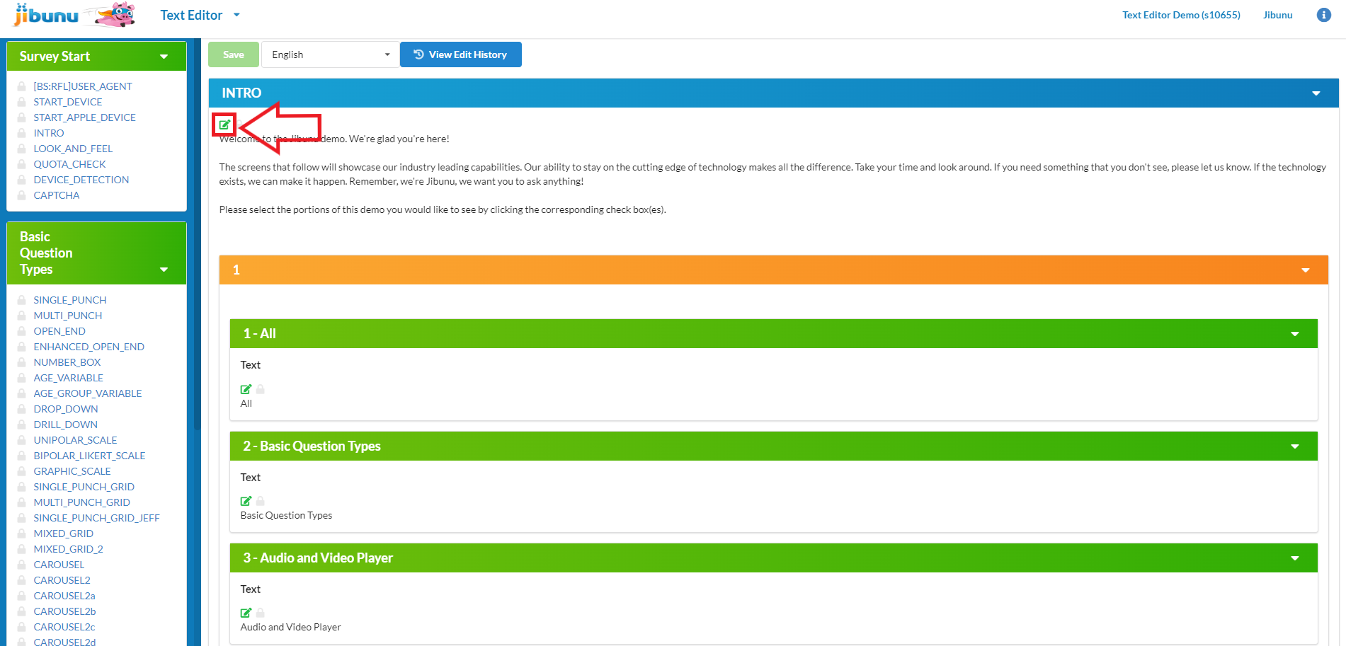Click lock icon beside SINGLE_PUNCH
Screen dimensions: 1346x646
[x=22, y=300]
